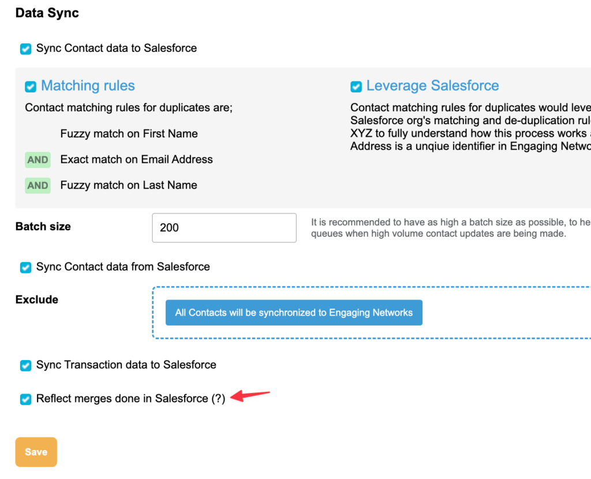The height and width of the screenshot is (479, 591).
Task: Toggle the Matching rules checkbox
Action: point(31,87)
